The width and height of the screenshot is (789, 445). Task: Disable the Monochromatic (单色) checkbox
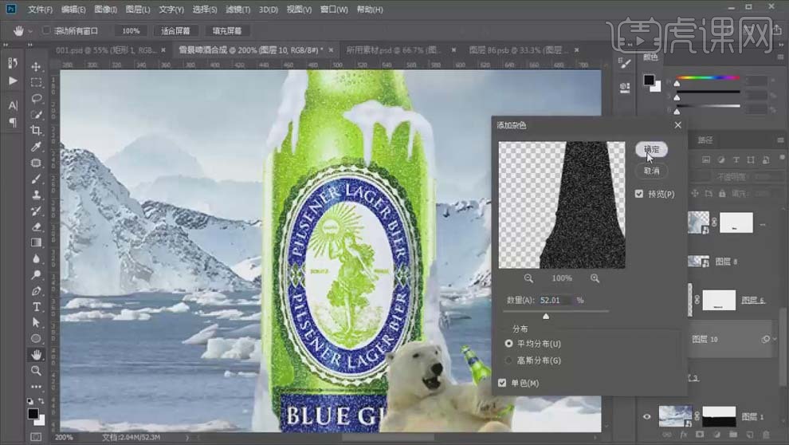[x=502, y=384]
